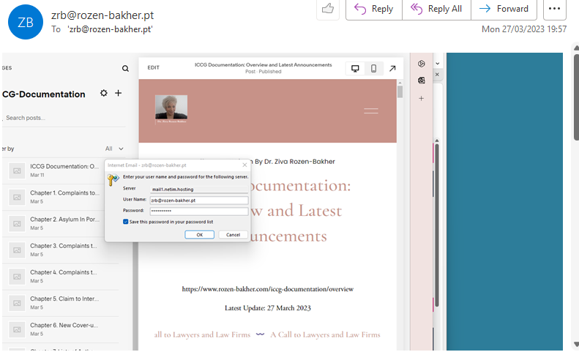
Task: Click Latest Update: 27 March 2023 text
Action: click(x=268, y=308)
